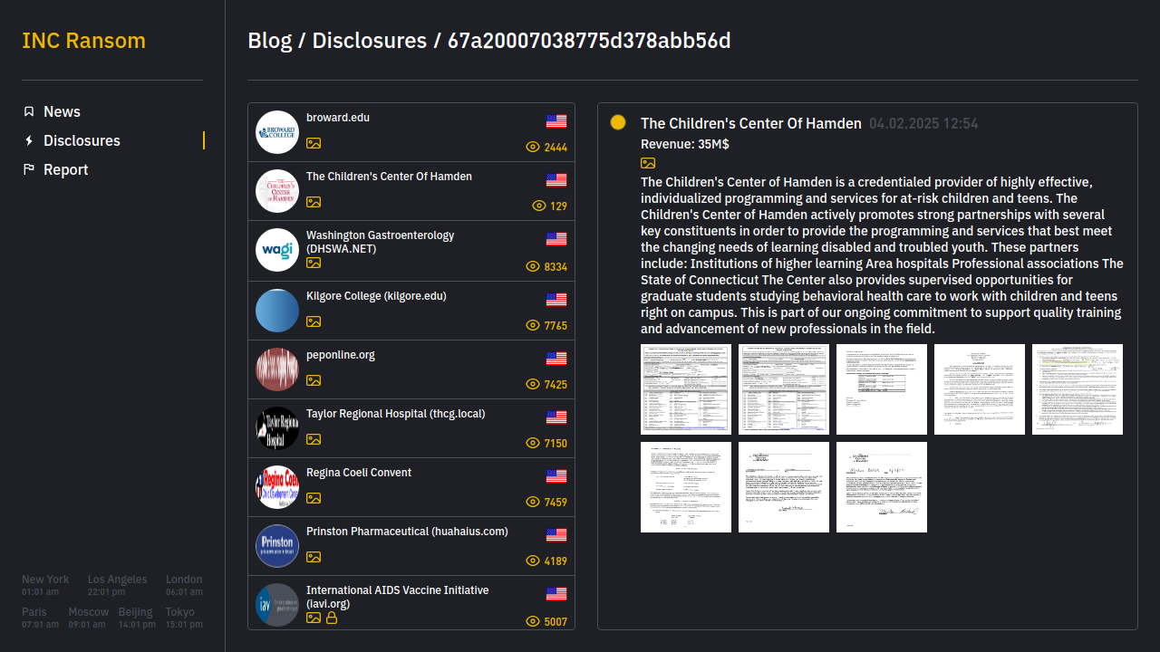Open the News section in the sidebar

[x=62, y=111]
